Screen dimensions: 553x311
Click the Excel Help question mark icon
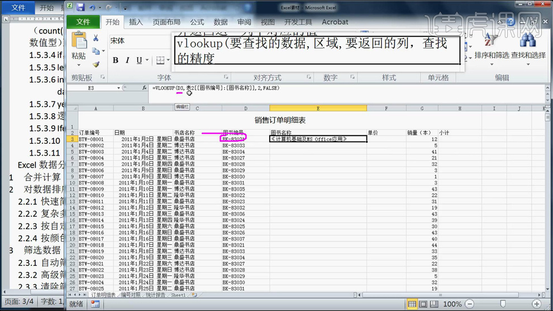511,22
